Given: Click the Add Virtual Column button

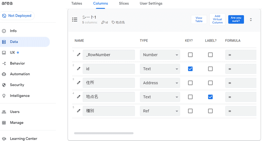Looking at the screenshot, I should [x=217, y=20].
